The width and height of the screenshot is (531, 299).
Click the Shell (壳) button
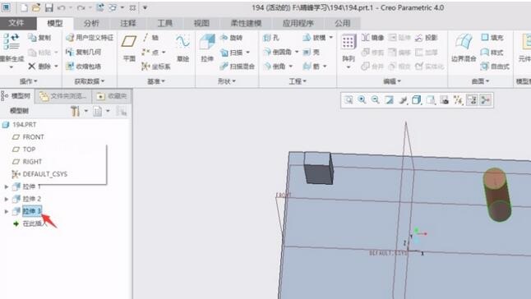(x=312, y=52)
